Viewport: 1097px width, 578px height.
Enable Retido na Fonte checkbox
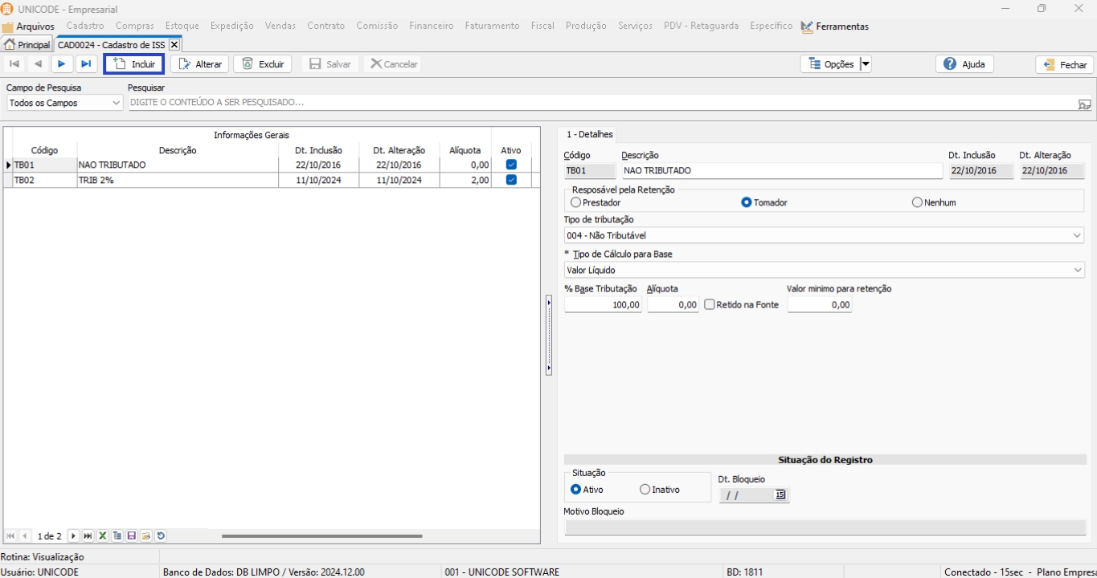[710, 305]
